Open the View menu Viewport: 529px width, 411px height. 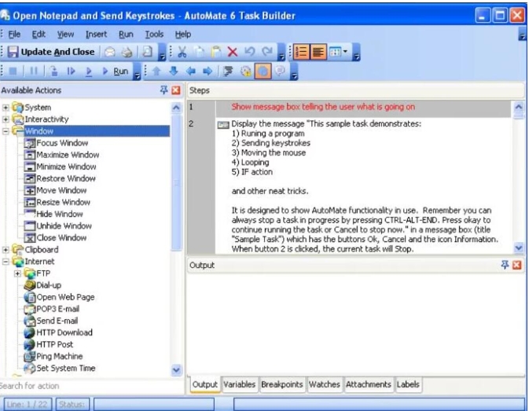point(65,35)
